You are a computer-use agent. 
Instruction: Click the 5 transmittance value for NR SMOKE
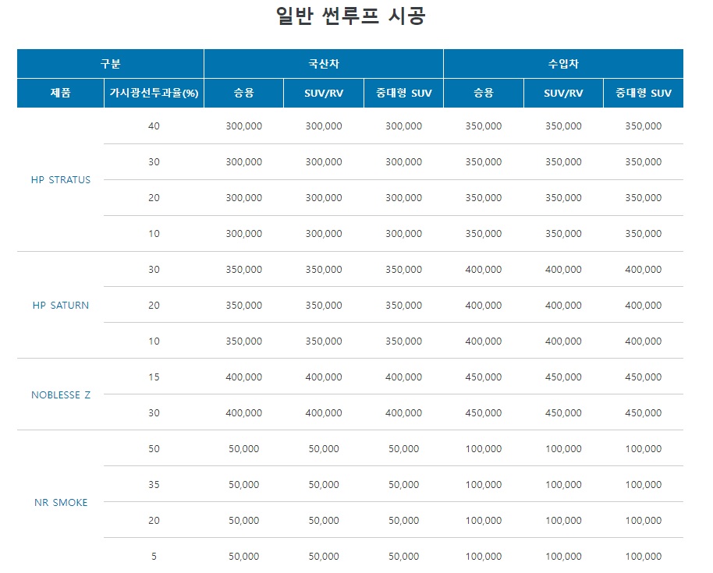click(154, 556)
